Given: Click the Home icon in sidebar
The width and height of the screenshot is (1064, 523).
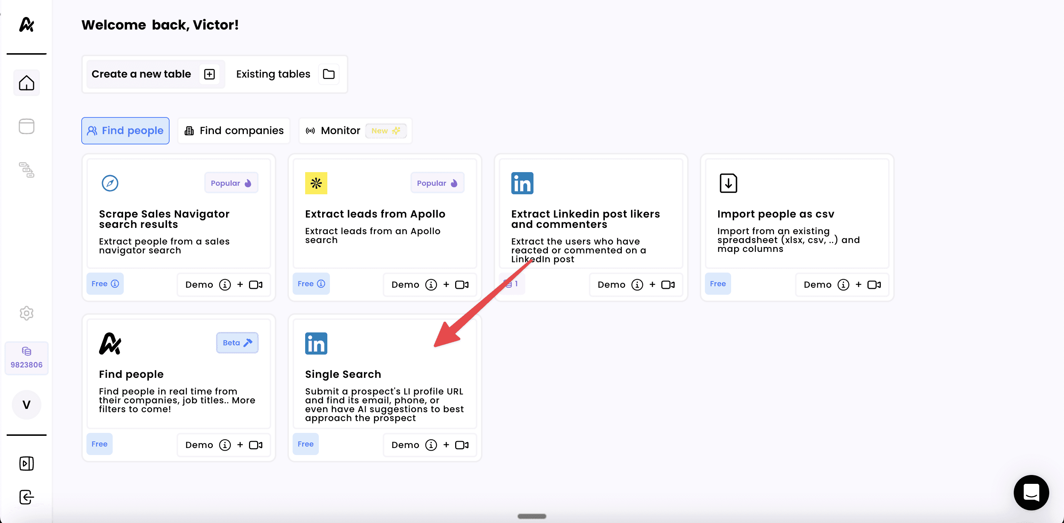Looking at the screenshot, I should click(x=27, y=83).
